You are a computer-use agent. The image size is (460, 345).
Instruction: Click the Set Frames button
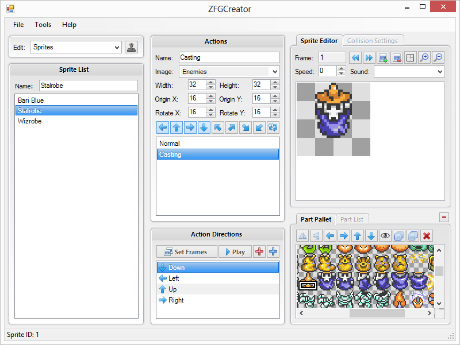[x=187, y=252]
